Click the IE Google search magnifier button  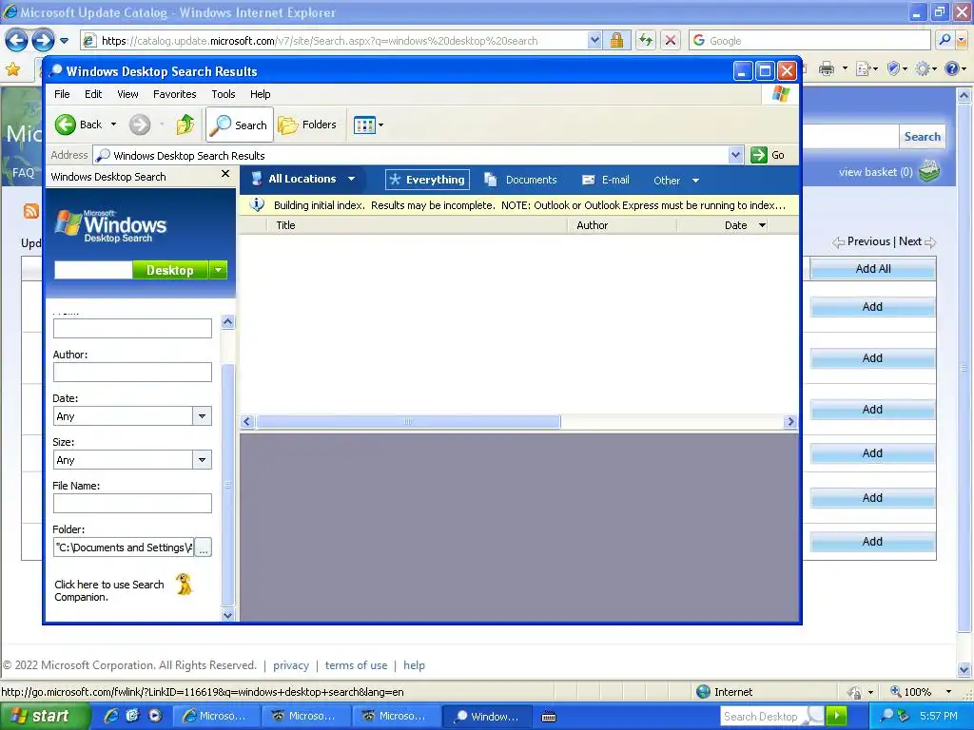pos(945,40)
